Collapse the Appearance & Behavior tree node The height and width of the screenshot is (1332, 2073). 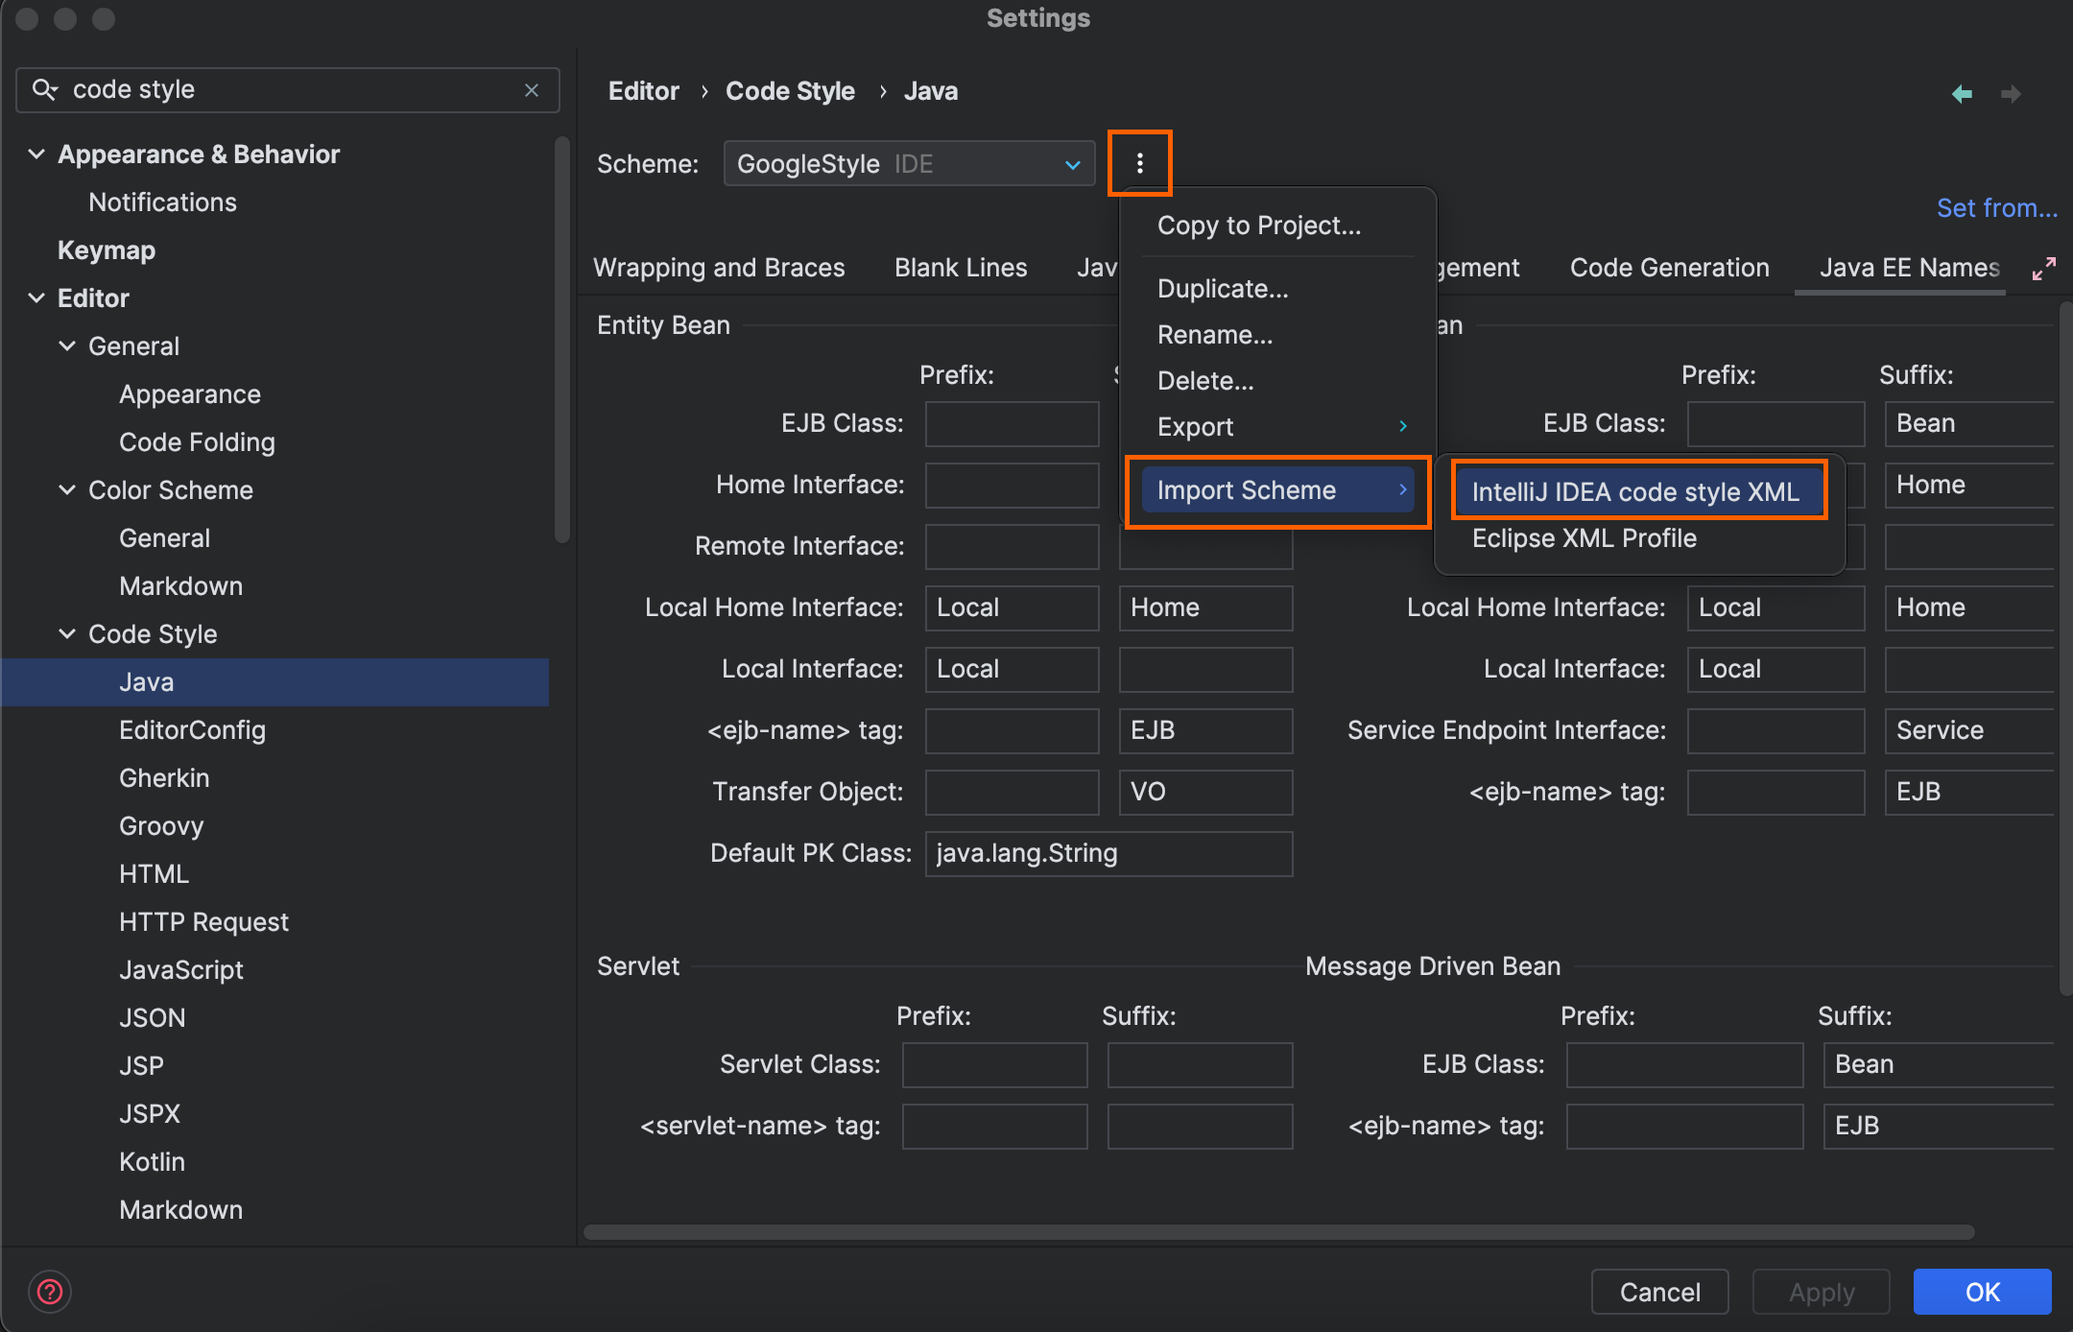pyautogui.click(x=36, y=155)
